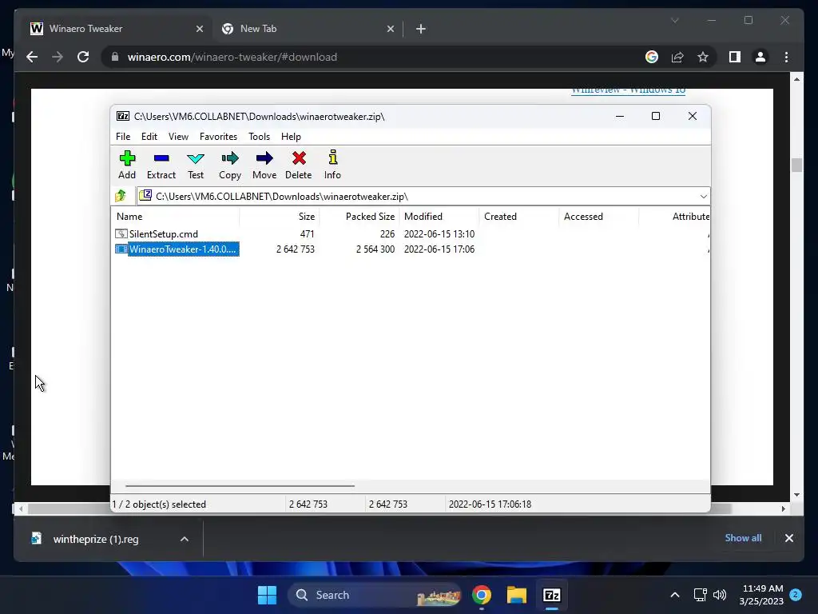Click Show all downloads link
The height and width of the screenshot is (614, 818).
coord(743,538)
